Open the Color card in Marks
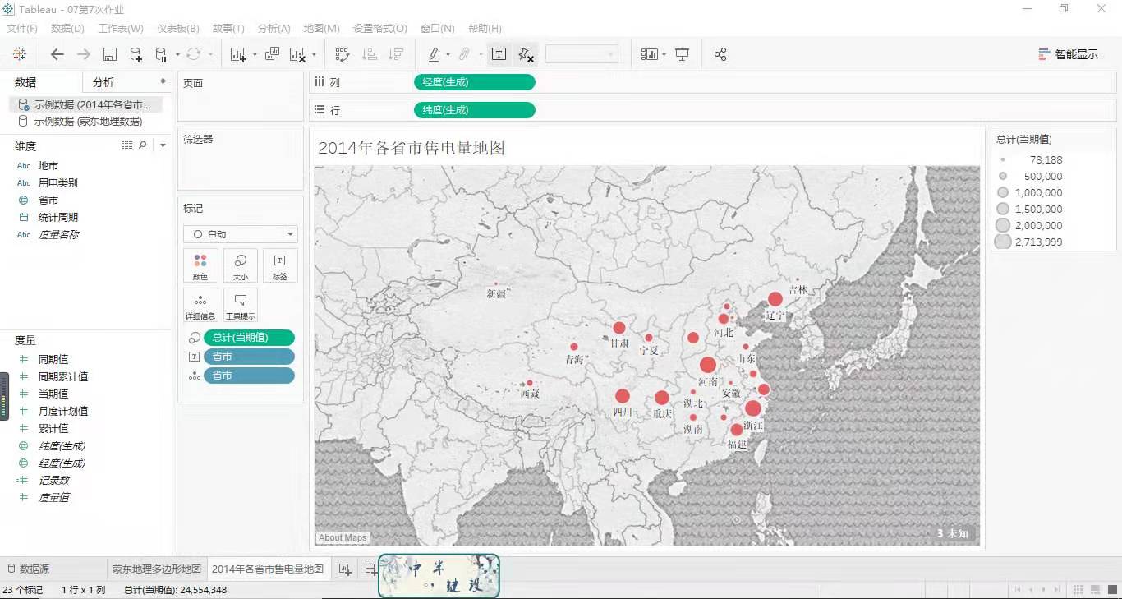 pyautogui.click(x=200, y=266)
